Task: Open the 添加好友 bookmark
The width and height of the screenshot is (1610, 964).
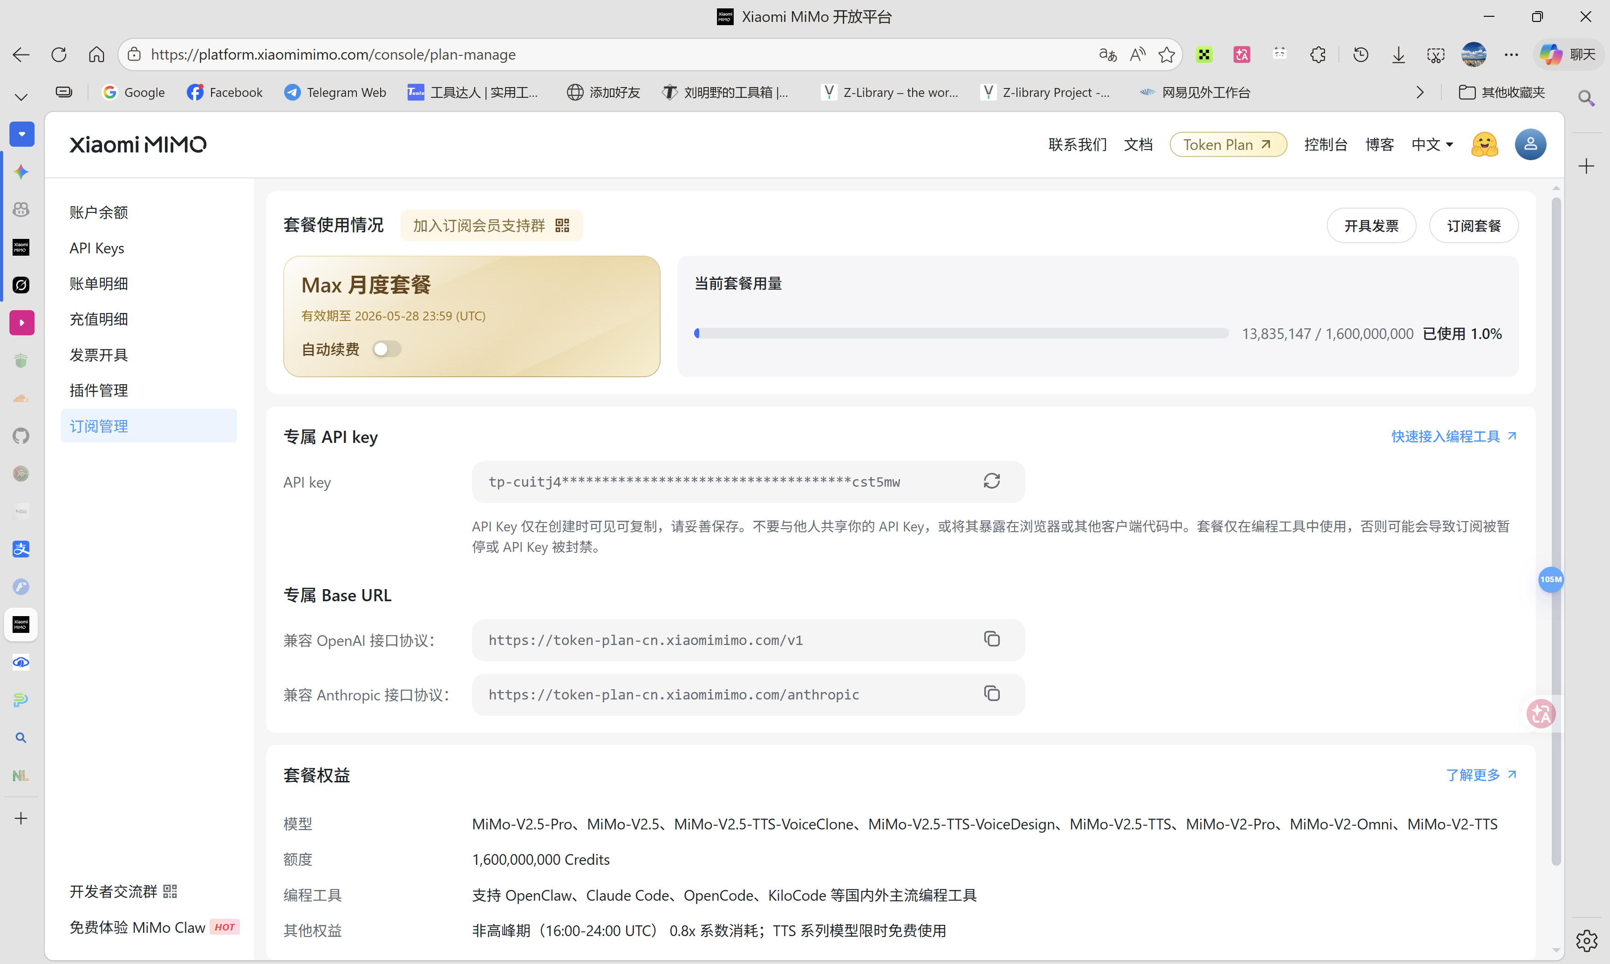Action: [604, 92]
